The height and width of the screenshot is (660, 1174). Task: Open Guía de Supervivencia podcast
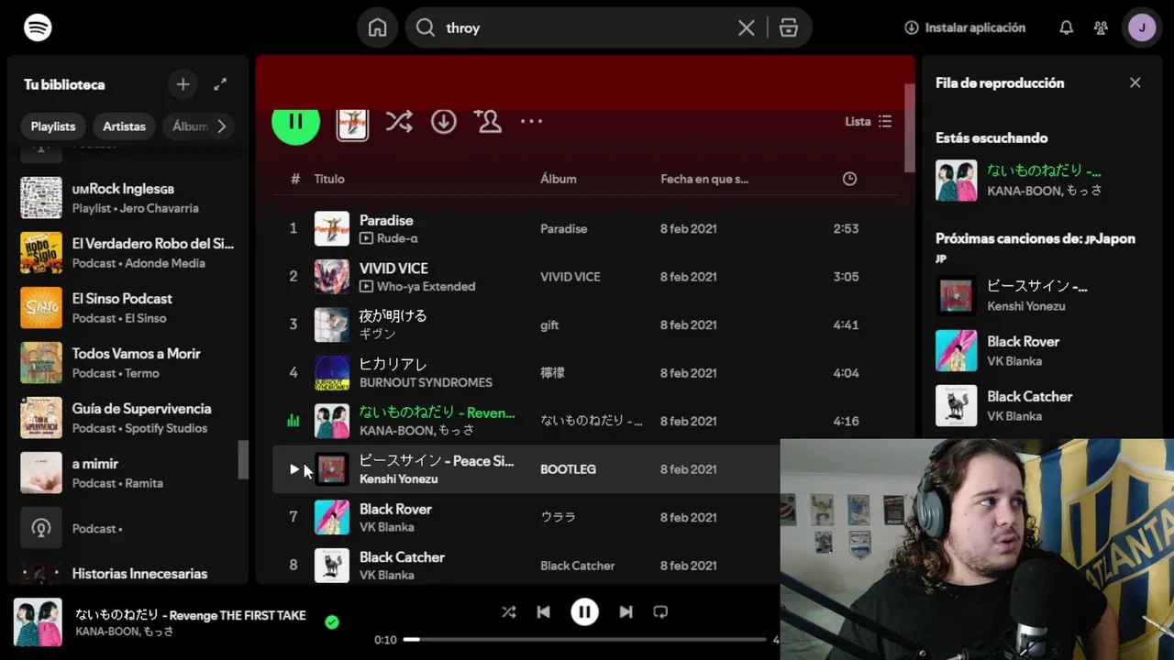pyautogui.click(x=128, y=417)
